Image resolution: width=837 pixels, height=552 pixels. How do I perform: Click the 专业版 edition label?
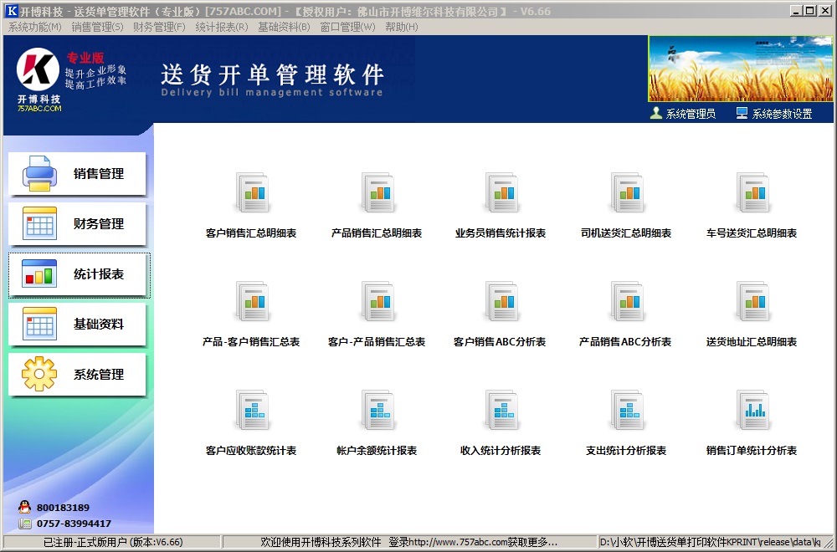[85, 58]
